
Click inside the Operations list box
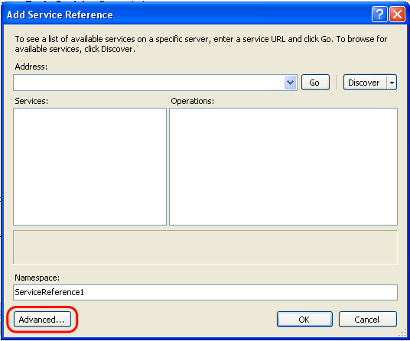[283, 167]
